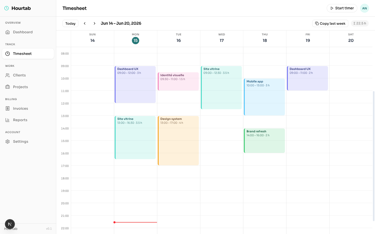Image resolution: width=375 pixels, height=234 pixels.
Task: Open Monday Site vitrine 13:00–16:30 entry
Action: click(x=135, y=138)
